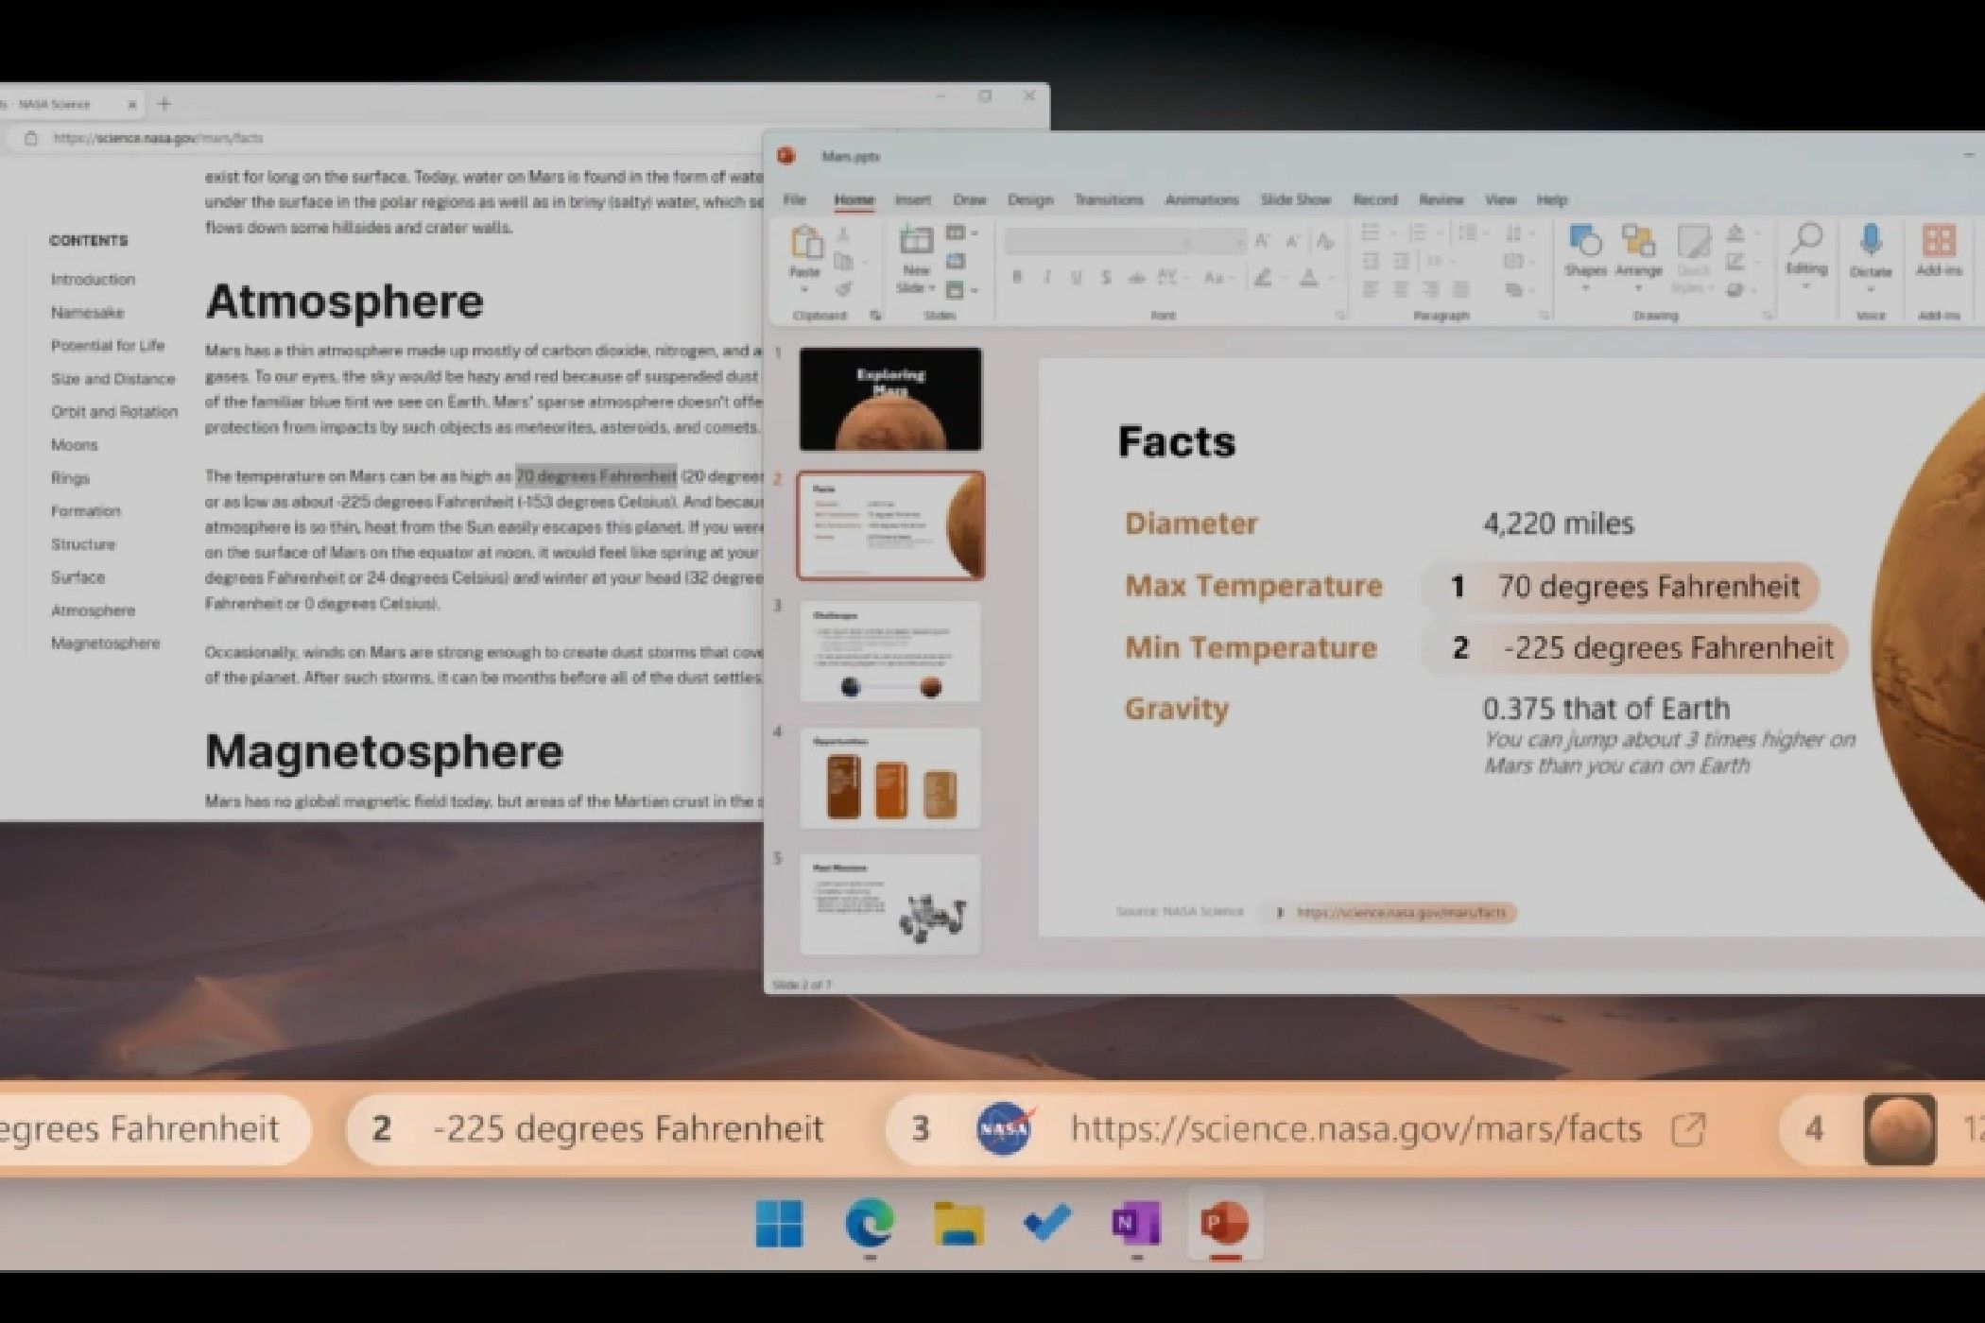
Task: Select the Past Missions slide 5 thumbnail
Action: [889, 904]
